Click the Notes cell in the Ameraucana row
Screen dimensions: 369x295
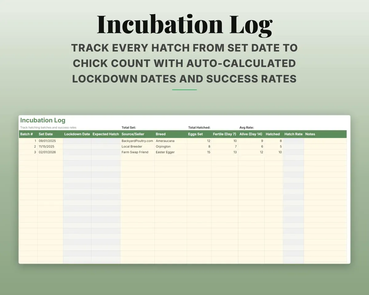[325, 141]
